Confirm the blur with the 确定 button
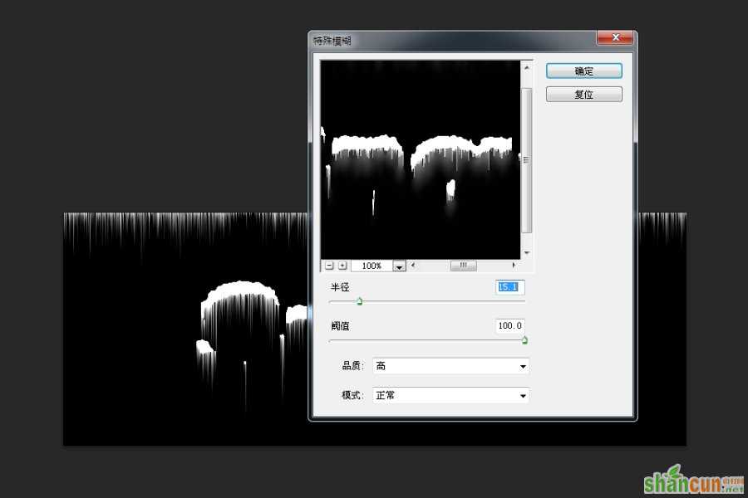This screenshot has width=748, height=498. pyautogui.click(x=584, y=71)
